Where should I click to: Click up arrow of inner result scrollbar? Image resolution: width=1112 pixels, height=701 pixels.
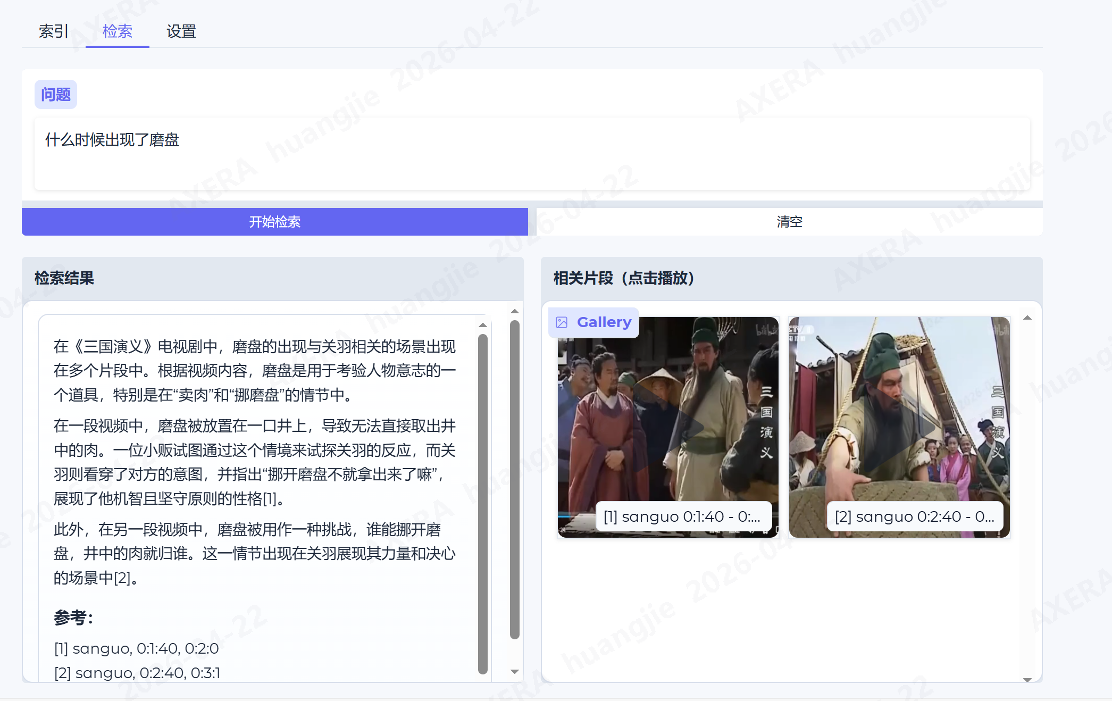point(483,325)
